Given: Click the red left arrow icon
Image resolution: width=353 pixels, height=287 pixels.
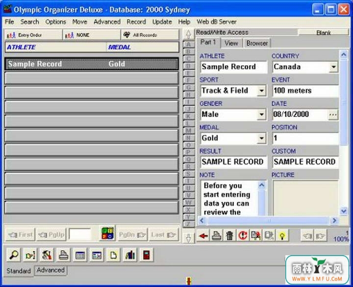Looking at the screenshot, I should (x=203, y=236).
